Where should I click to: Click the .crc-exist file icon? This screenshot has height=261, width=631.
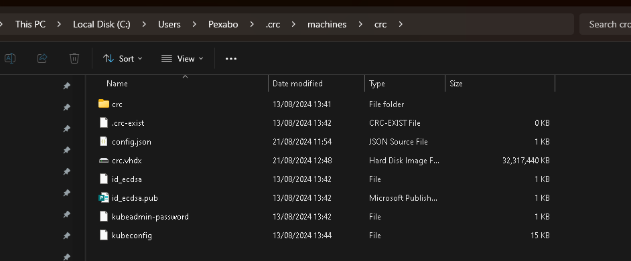tap(104, 122)
